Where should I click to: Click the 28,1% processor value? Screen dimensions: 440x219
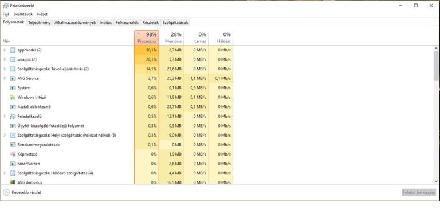point(151,59)
